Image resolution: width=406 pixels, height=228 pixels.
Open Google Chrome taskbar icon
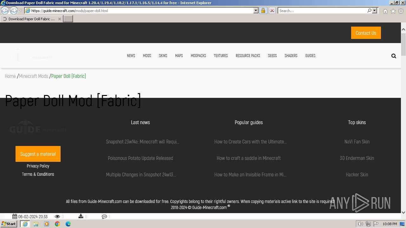tap(57, 224)
